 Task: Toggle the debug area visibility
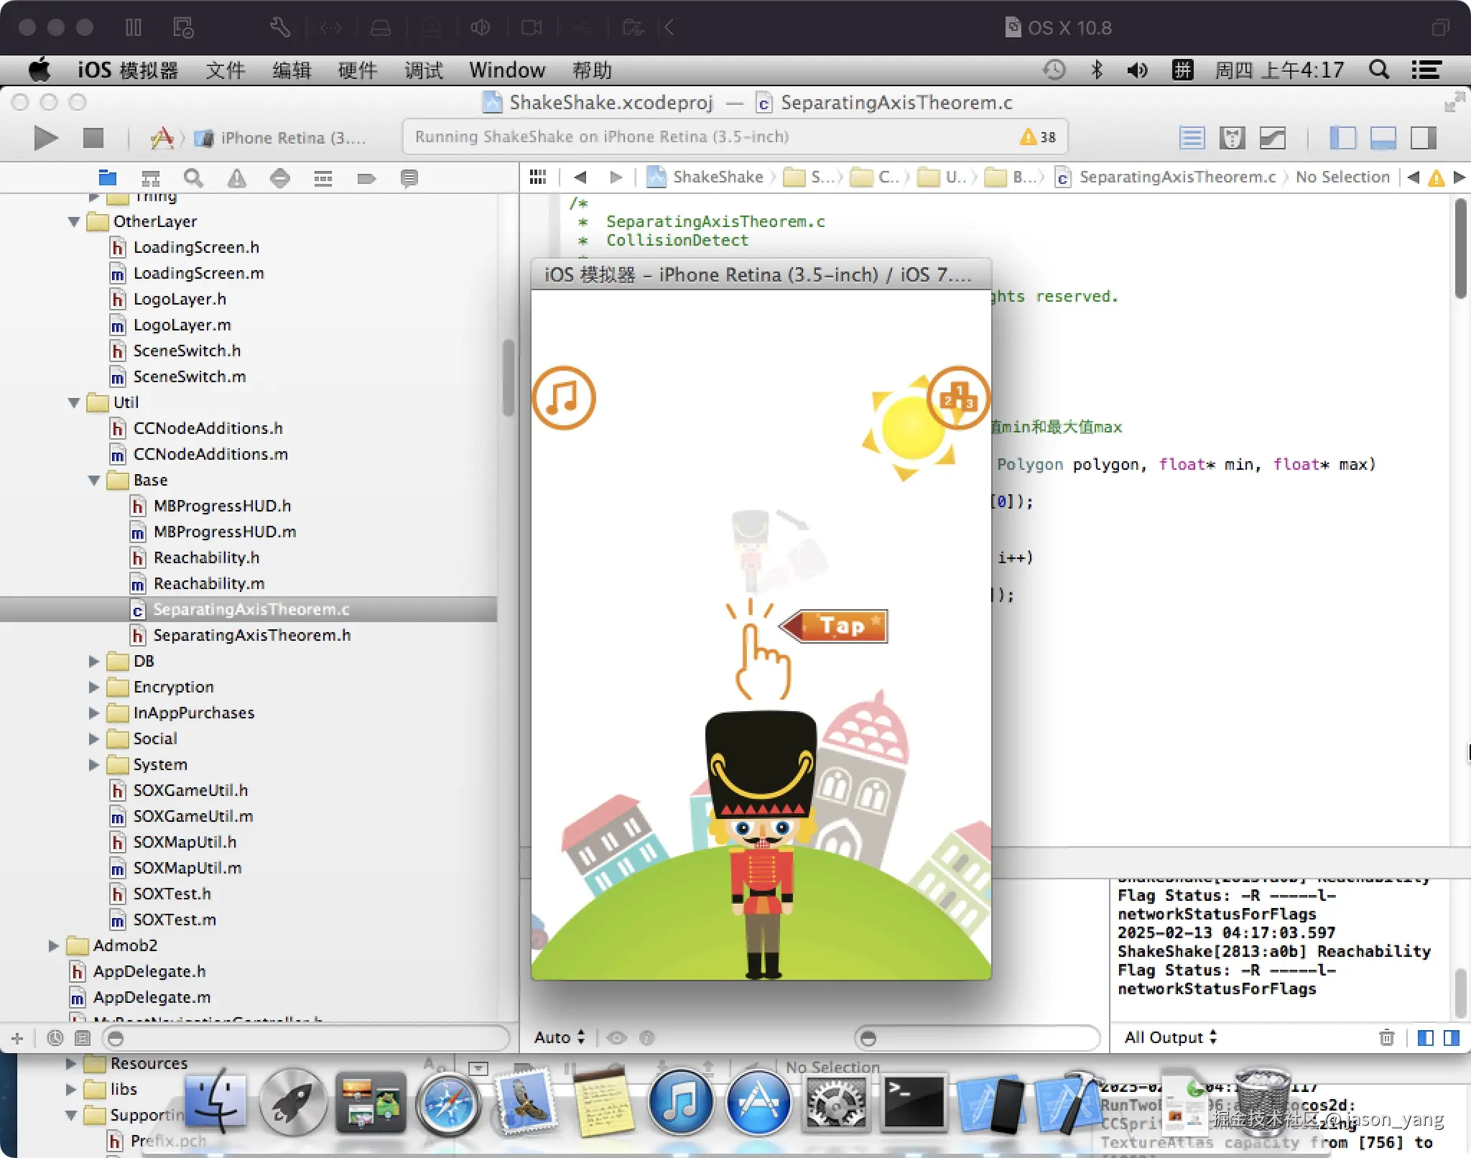(1383, 137)
